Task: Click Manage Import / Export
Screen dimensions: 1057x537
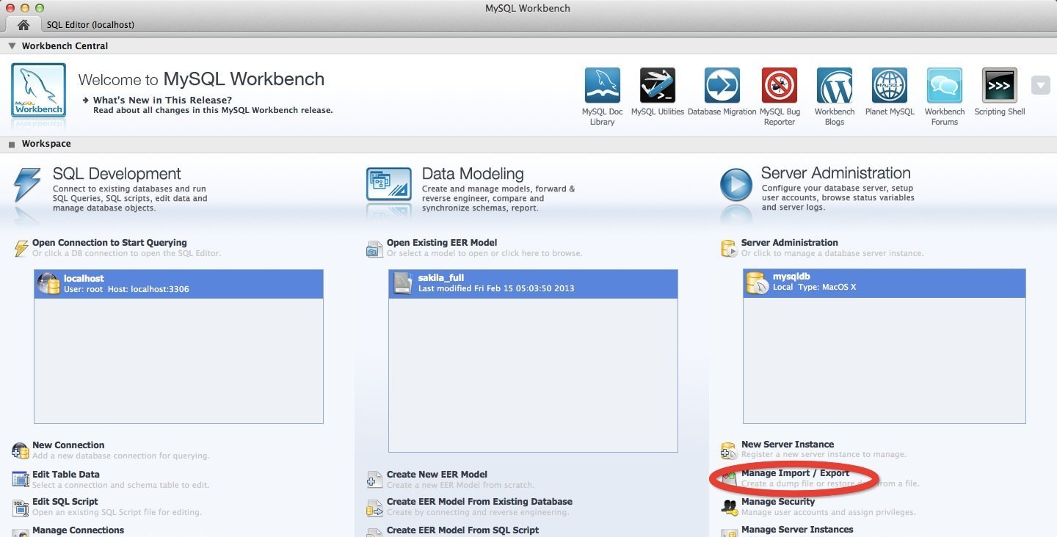Action: click(x=796, y=473)
